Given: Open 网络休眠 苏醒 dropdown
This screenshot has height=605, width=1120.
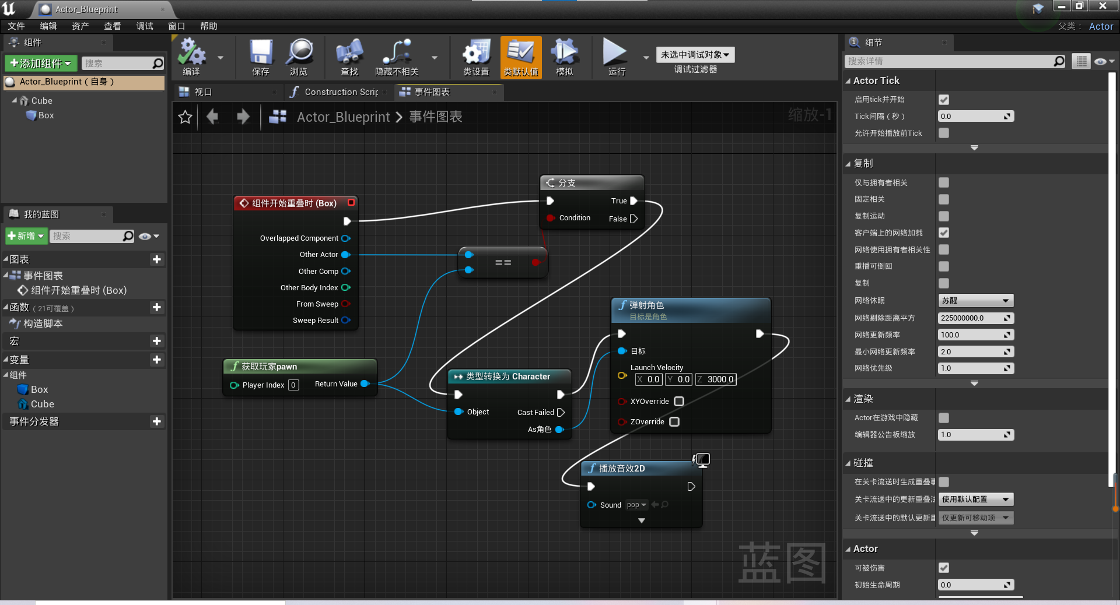Looking at the screenshot, I should coord(975,300).
